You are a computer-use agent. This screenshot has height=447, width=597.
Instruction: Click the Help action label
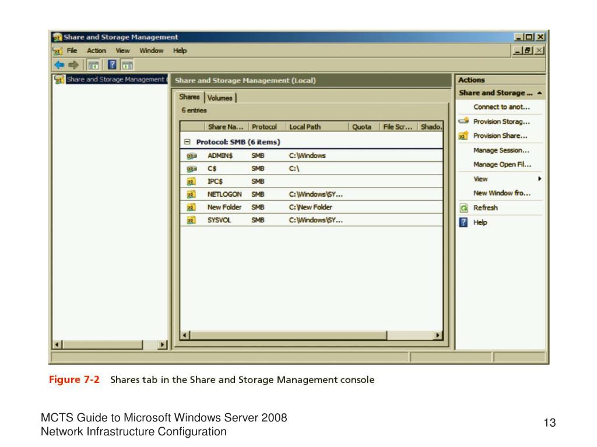tap(480, 222)
